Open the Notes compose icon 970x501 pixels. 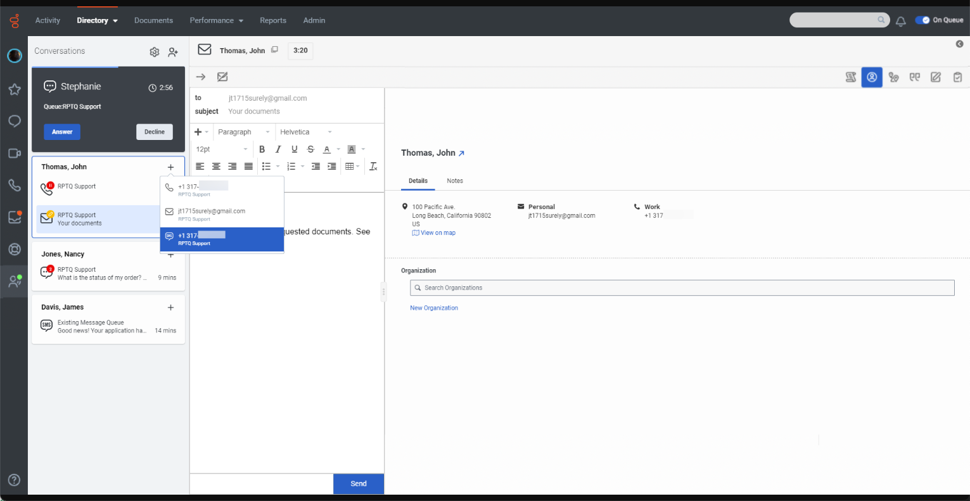coord(936,77)
